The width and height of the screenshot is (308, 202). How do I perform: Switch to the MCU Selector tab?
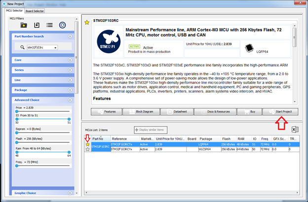[x=14, y=10]
